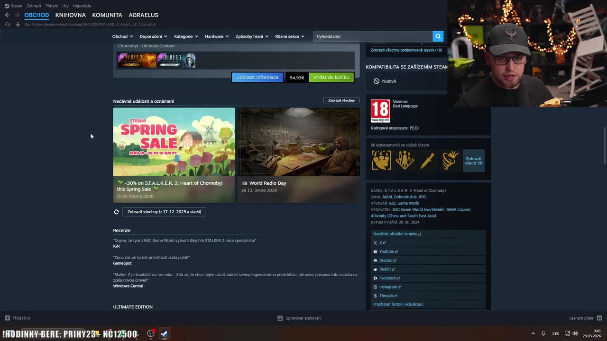
Task: Click the Přidat do košíku button
Action: 331,77
